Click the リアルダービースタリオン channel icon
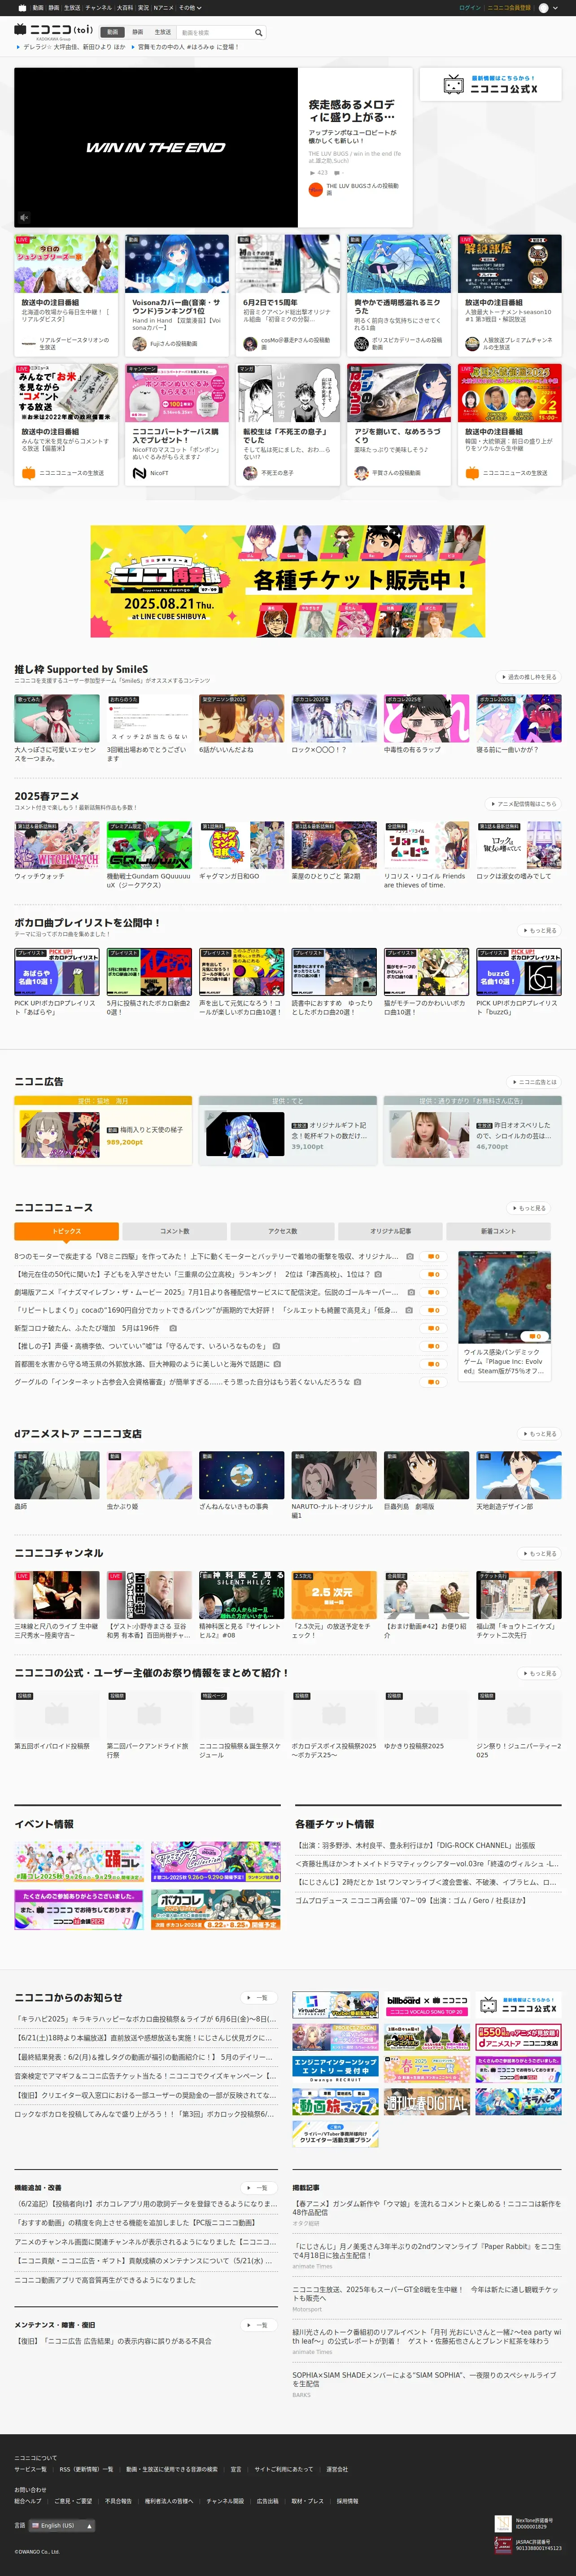Viewport: 576px width, 2576px height. 28,344
